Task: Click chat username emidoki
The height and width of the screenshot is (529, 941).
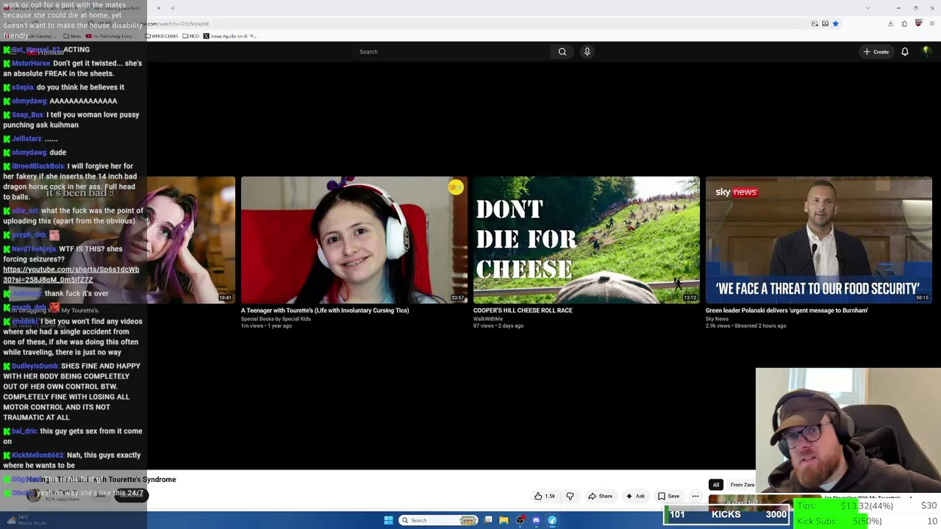Action: tap(24, 322)
